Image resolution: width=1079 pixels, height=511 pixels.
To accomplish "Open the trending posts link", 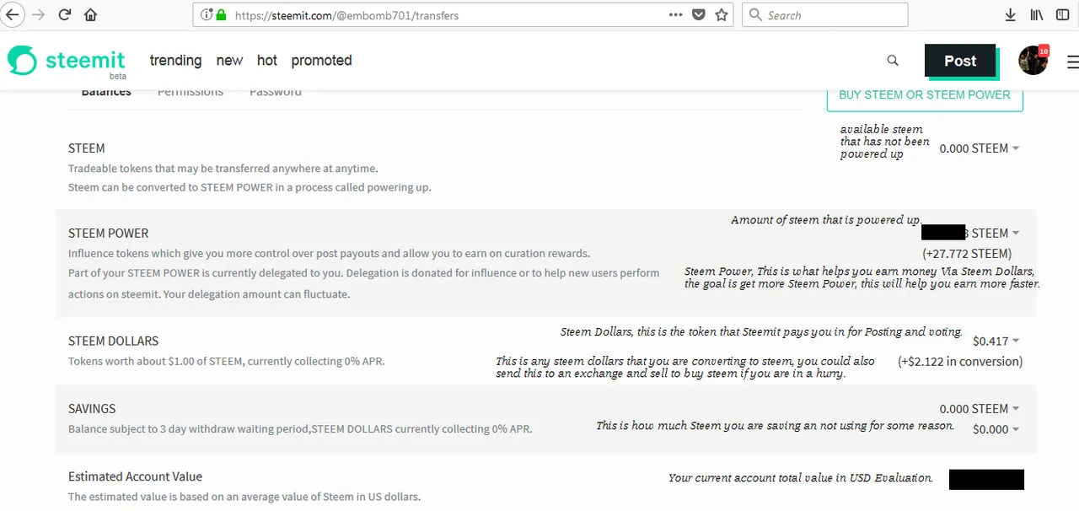I will tap(175, 61).
